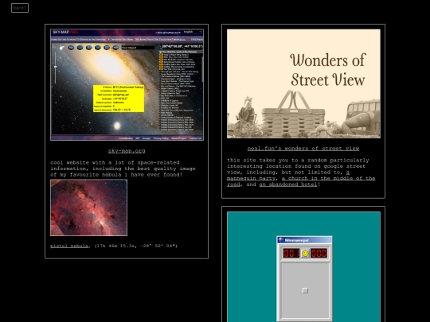Open the church in the middle of the road link
Screen dimensions: 430x322
pos(328,178)
